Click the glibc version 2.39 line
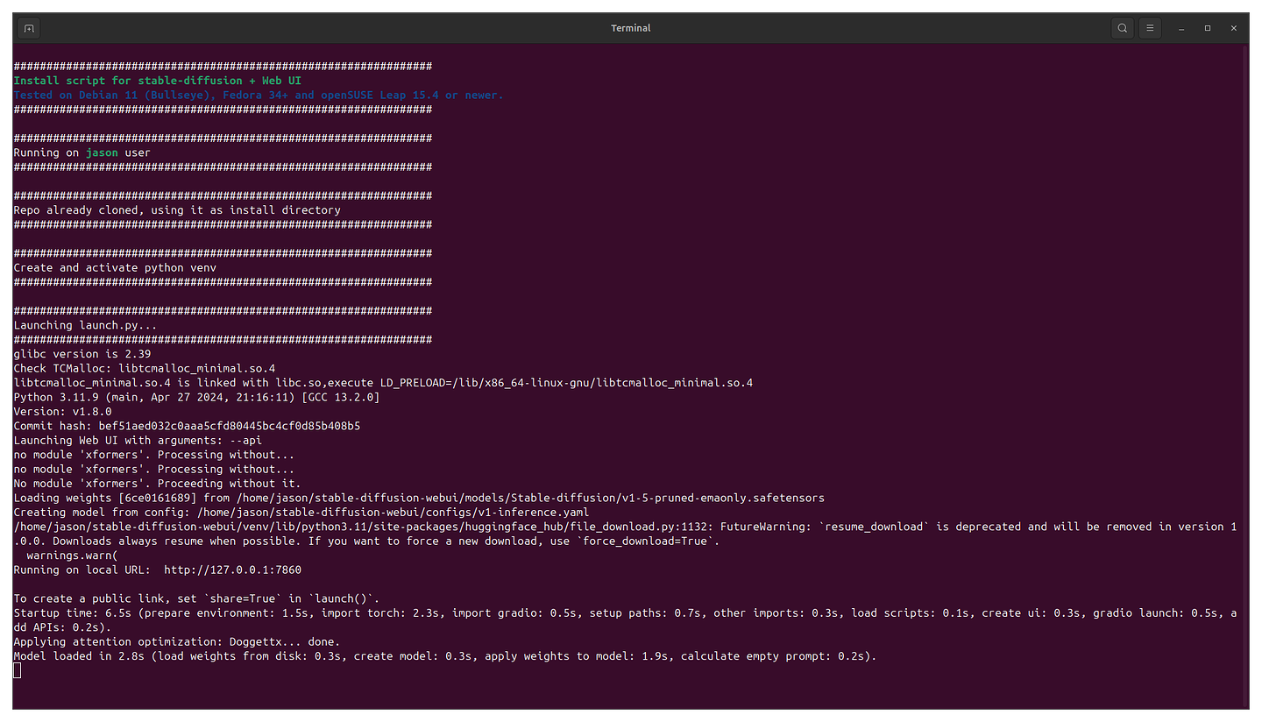1262x722 pixels. (81, 353)
